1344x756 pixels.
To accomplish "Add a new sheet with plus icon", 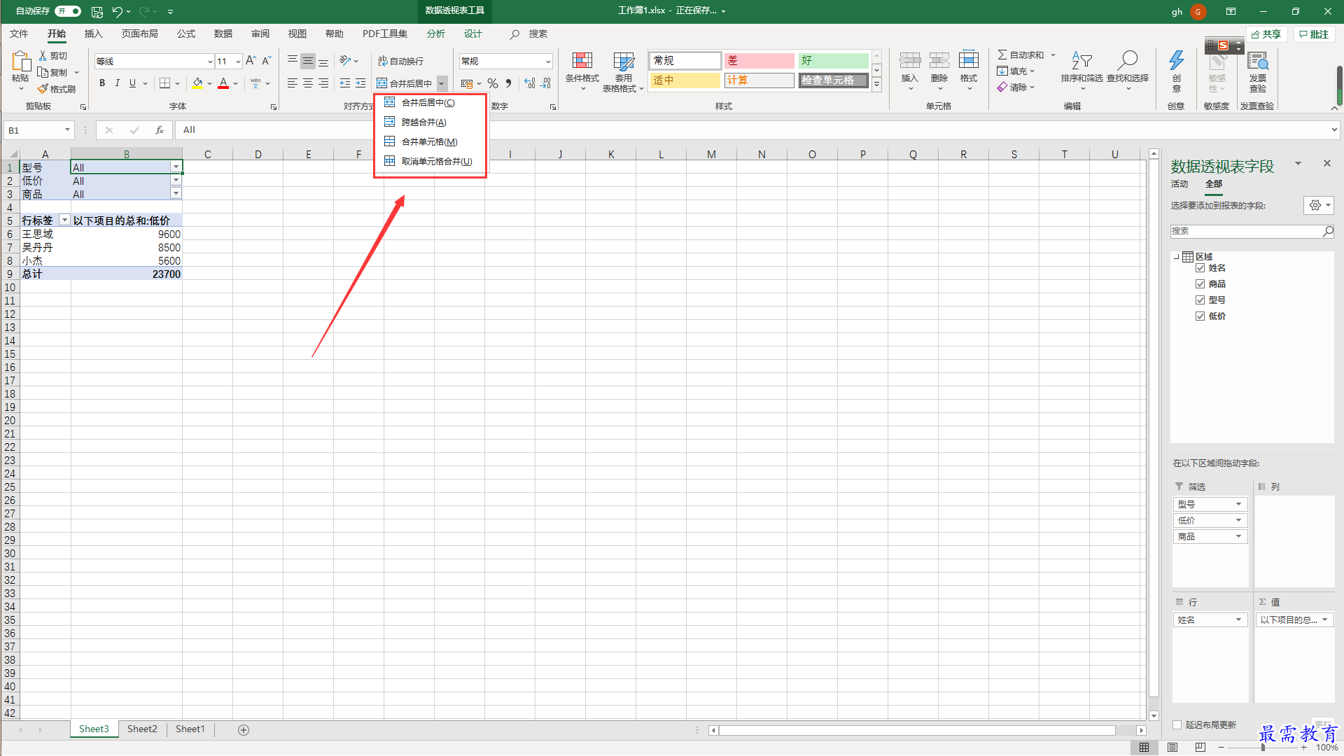I will coord(244,729).
